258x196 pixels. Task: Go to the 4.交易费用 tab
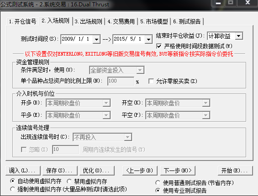121,21
